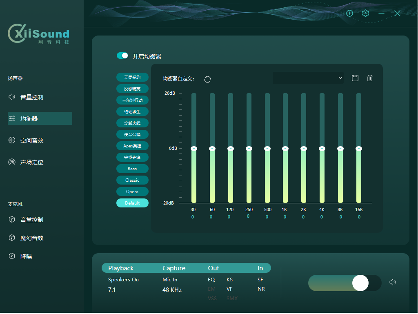The height and width of the screenshot is (314, 418).
Task: Click the master volume slider knob
Action: [x=360, y=283]
